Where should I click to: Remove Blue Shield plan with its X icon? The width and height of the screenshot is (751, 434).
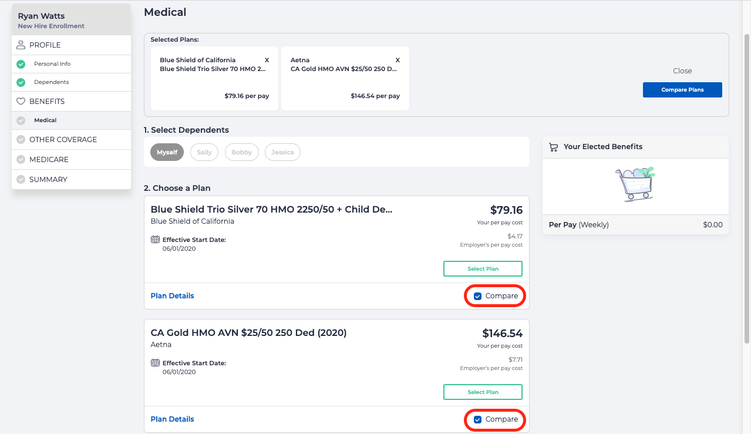[x=267, y=60]
